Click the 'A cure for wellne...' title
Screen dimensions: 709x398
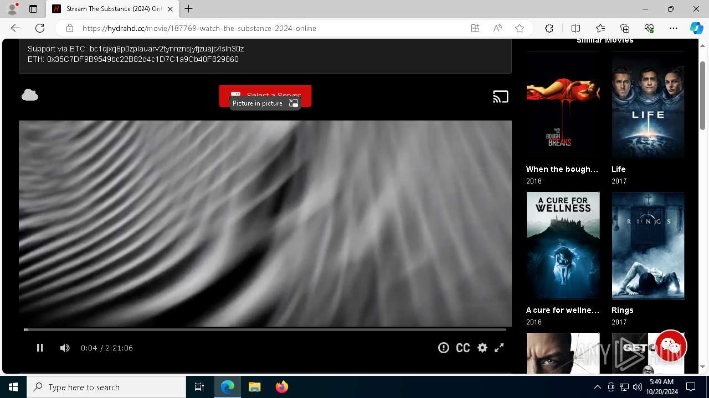[563, 310]
